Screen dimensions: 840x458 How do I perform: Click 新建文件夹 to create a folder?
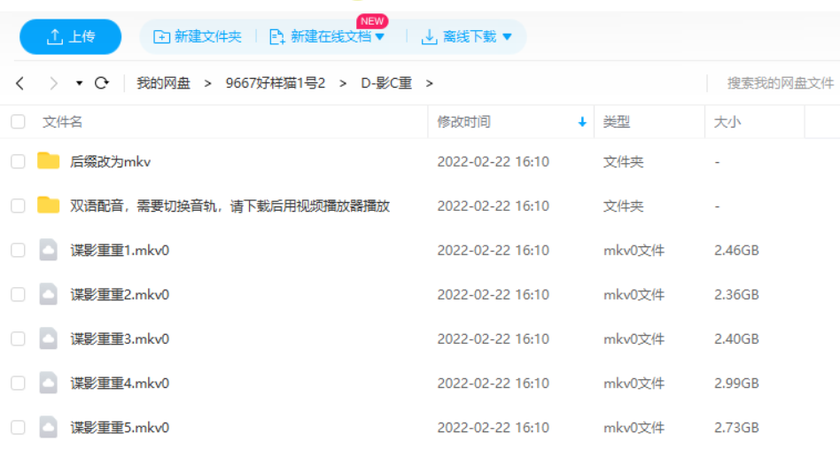point(198,37)
